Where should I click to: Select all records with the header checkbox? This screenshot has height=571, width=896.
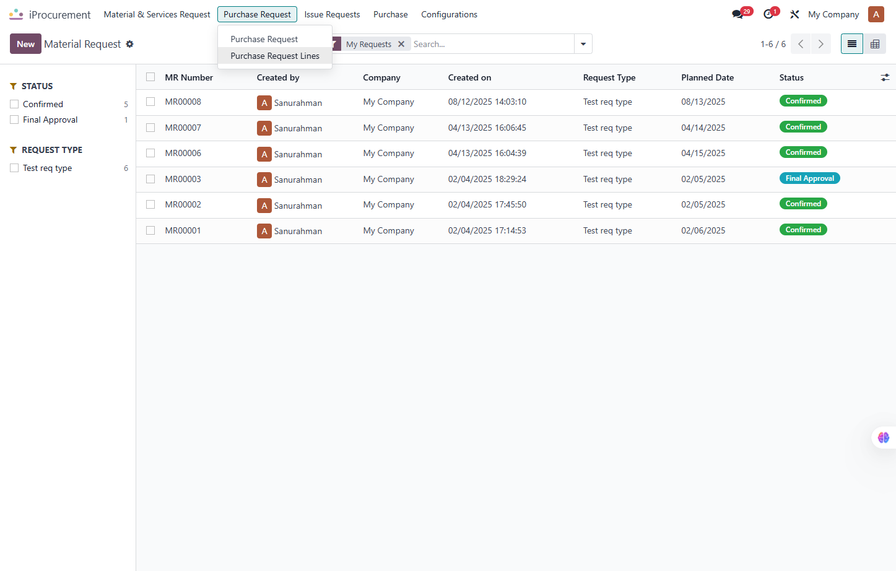[150, 77]
